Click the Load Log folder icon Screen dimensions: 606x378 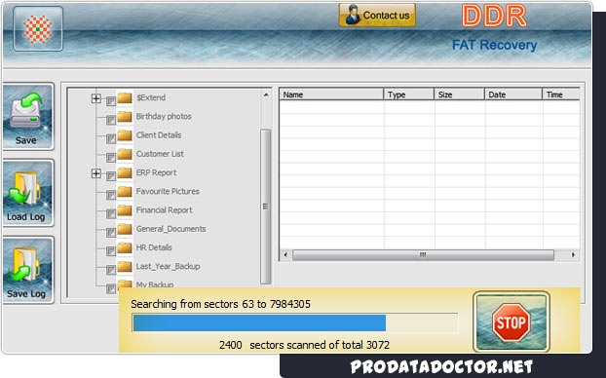pyautogui.click(x=28, y=193)
